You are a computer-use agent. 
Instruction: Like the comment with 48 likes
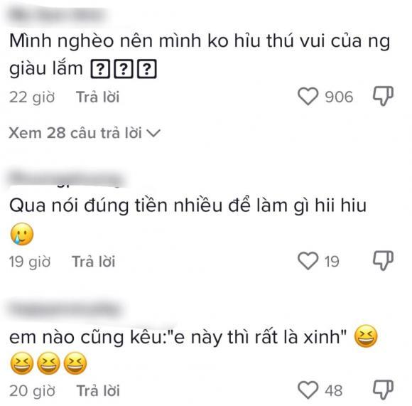(308, 390)
